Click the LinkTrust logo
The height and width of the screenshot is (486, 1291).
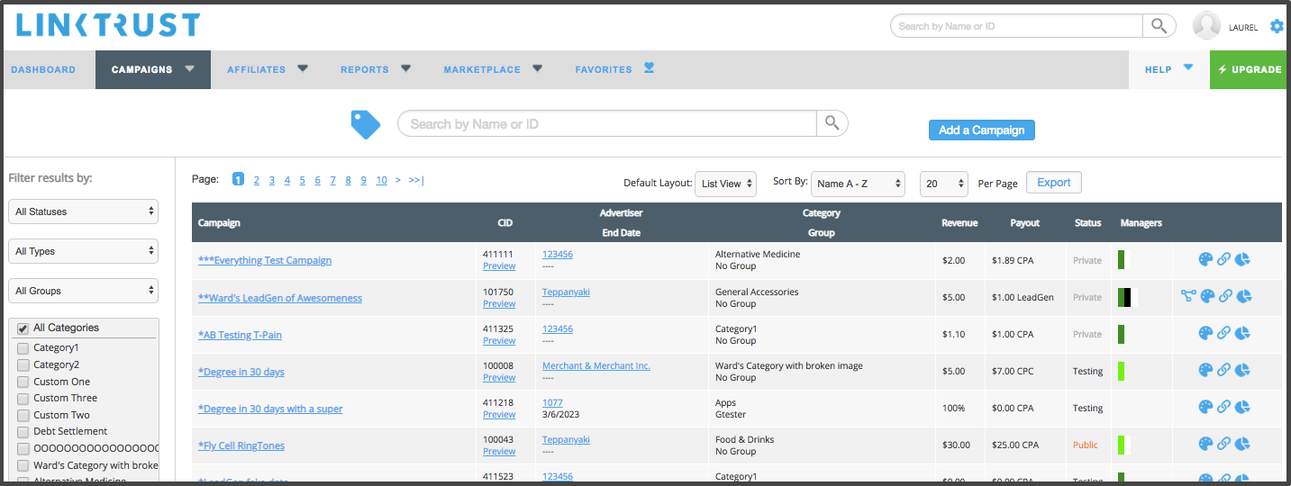click(x=108, y=24)
